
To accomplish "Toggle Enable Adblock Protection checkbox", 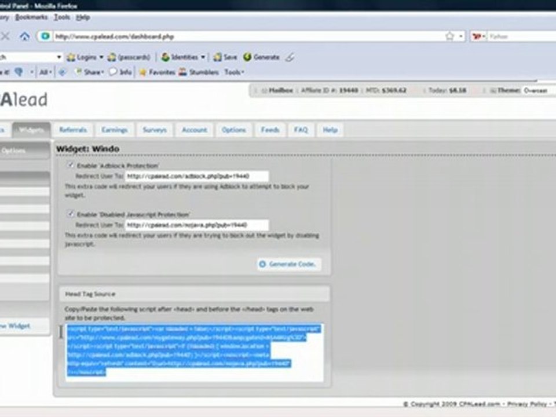I will pos(71,165).
